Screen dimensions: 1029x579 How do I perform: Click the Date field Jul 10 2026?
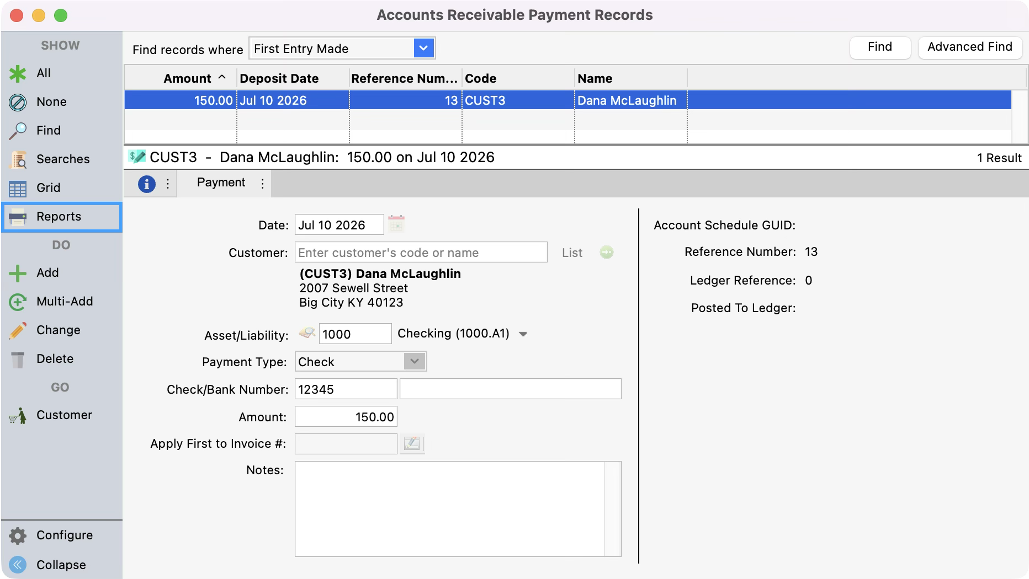[x=339, y=225]
